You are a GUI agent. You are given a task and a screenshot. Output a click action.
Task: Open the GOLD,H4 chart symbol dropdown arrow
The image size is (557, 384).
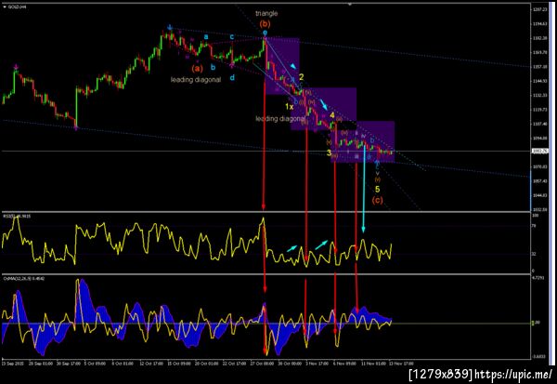[x=5, y=7]
